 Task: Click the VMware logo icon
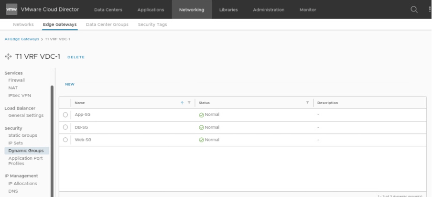pos(11,10)
